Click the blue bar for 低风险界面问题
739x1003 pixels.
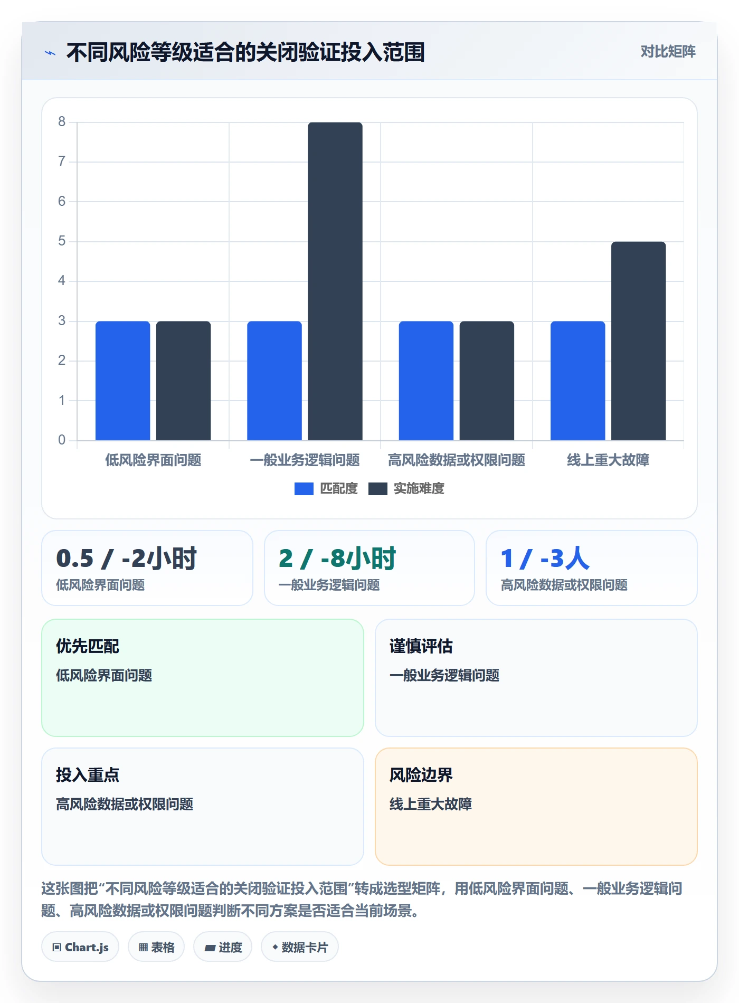(x=122, y=381)
